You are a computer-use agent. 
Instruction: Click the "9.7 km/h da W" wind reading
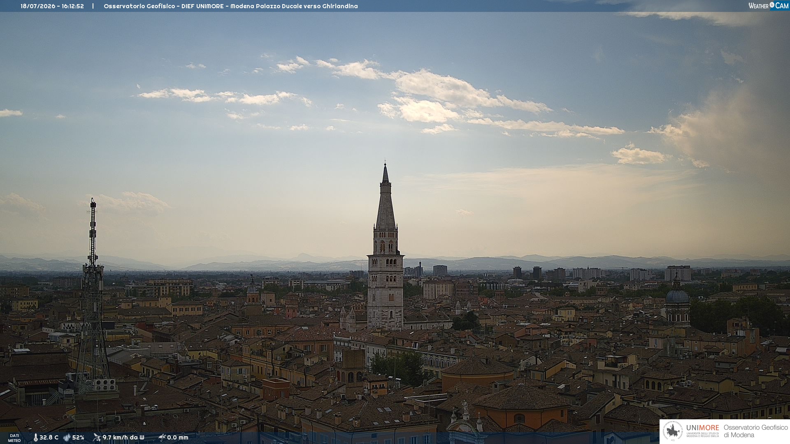[123, 437]
